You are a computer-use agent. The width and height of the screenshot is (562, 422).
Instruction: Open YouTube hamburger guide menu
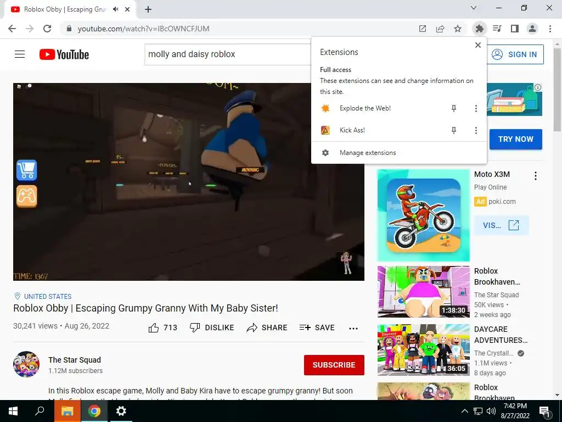tap(20, 54)
